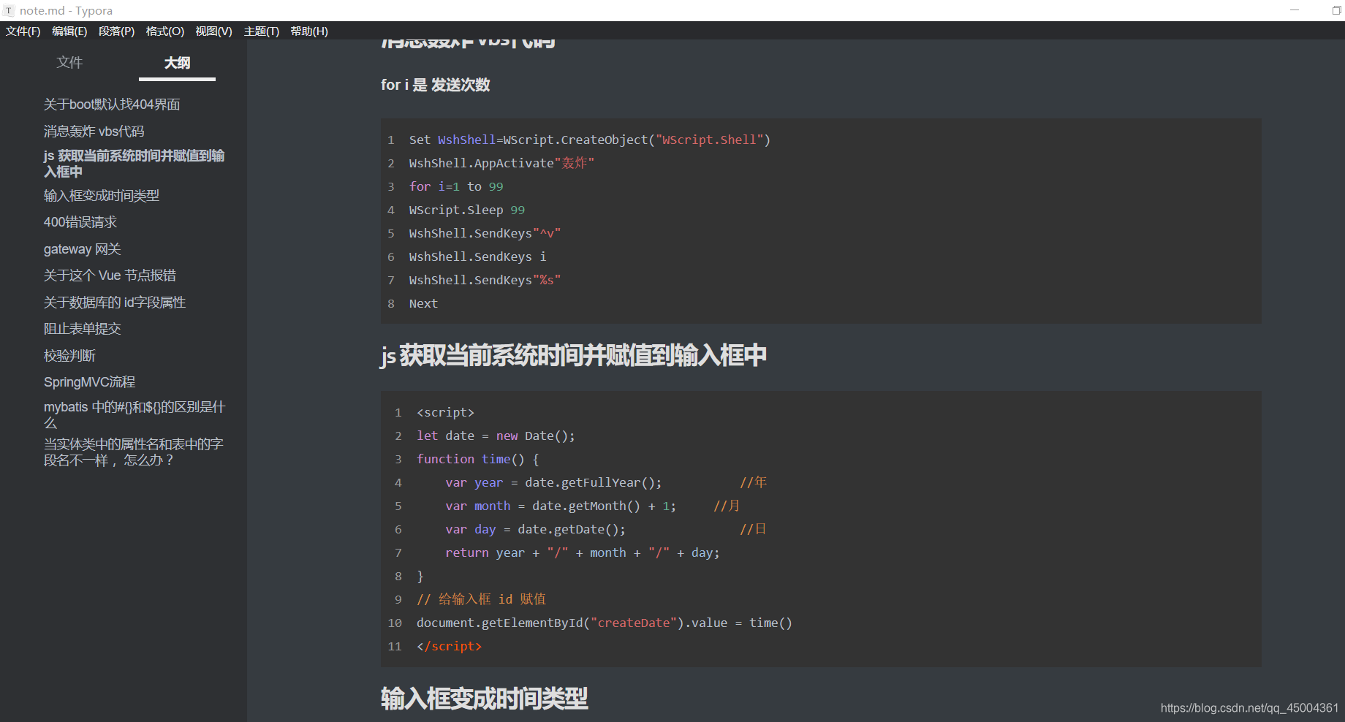Jump to 消息轰炸 vbs代码 outline entry
This screenshot has width=1345, height=722.
(94, 132)
